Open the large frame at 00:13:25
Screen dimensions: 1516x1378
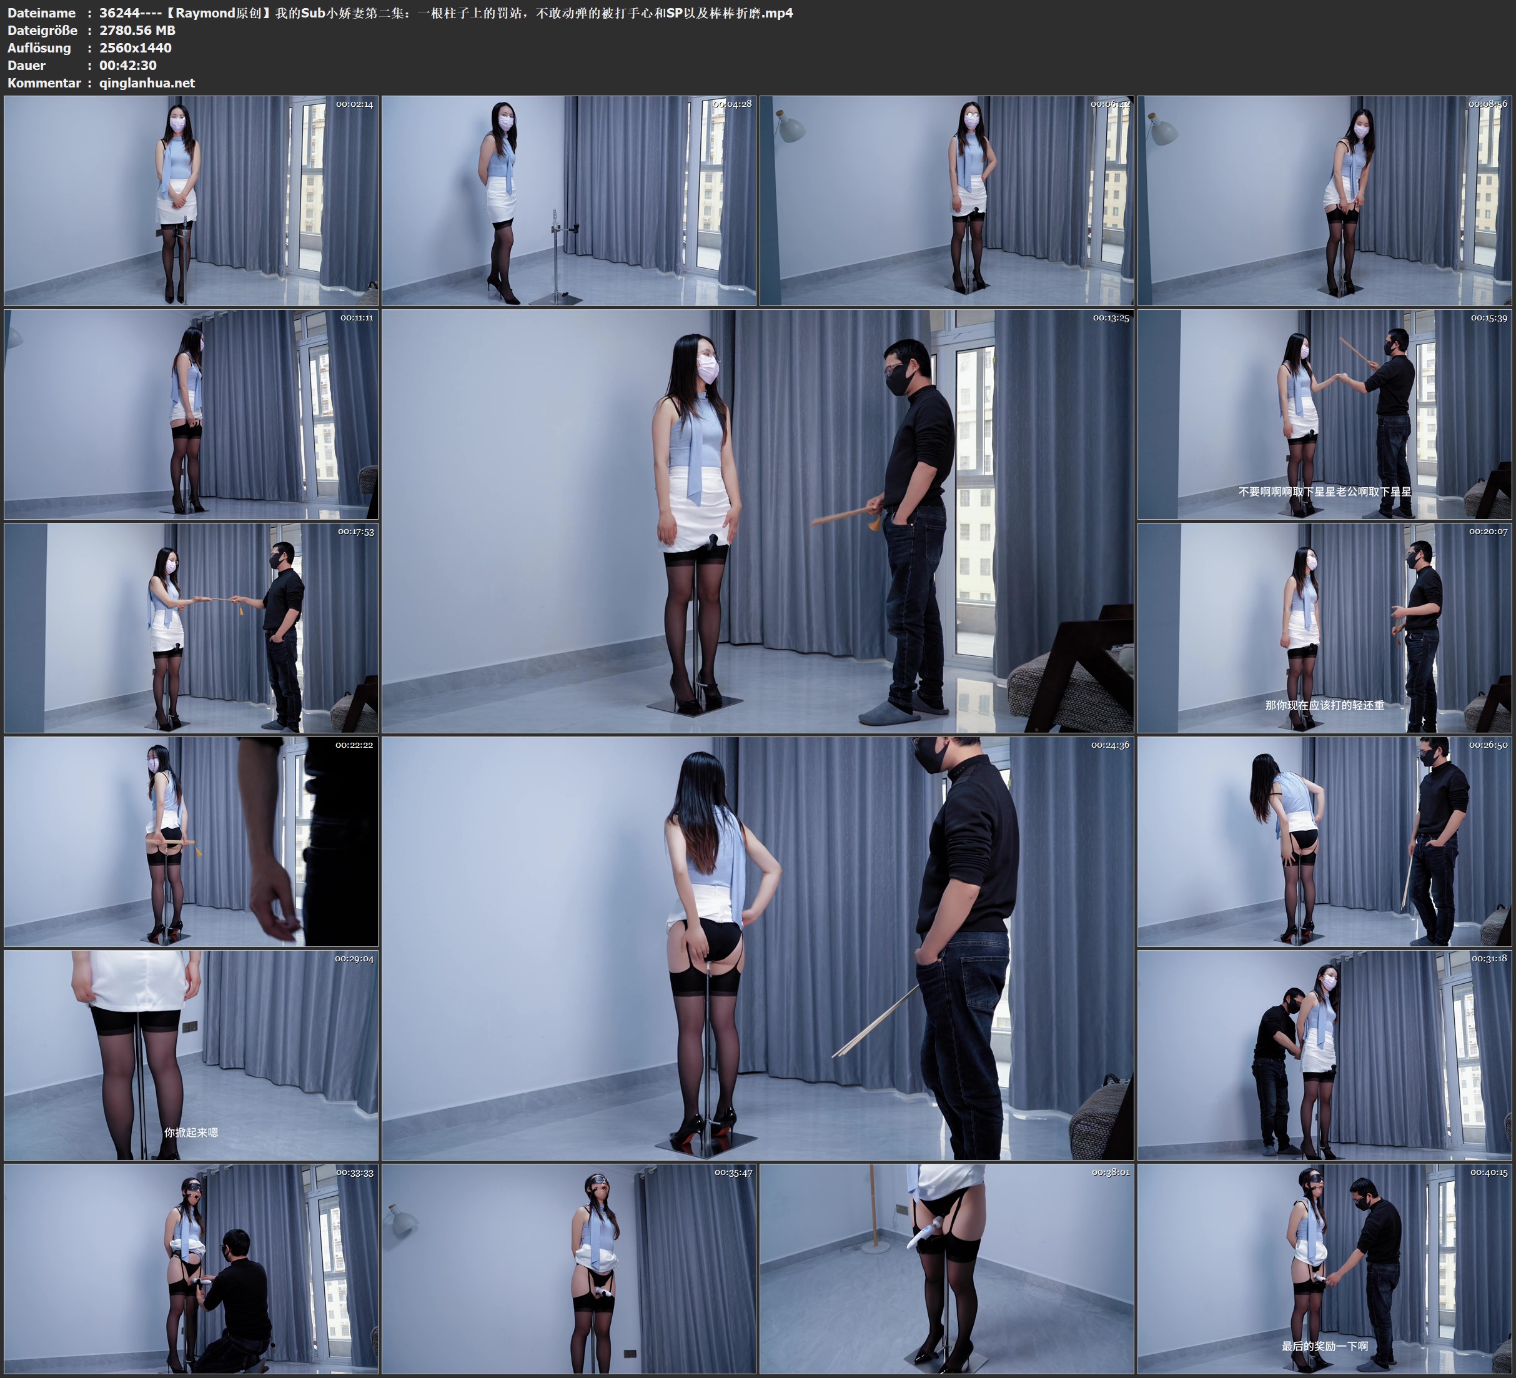coord(757,521)
